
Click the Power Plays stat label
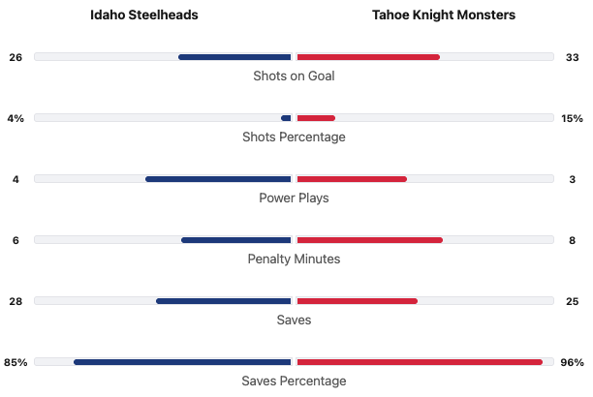pyautogui.click(x=294, y=198)
